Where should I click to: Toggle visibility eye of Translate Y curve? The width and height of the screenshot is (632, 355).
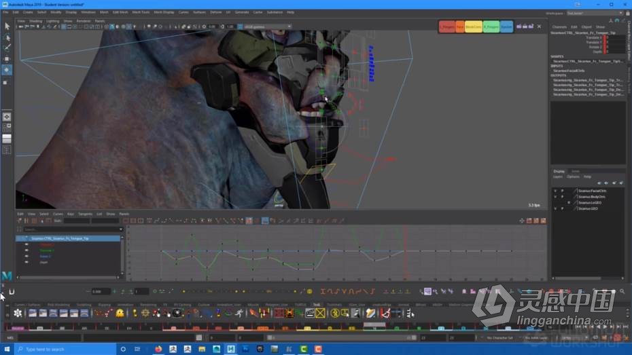point(27,250)
